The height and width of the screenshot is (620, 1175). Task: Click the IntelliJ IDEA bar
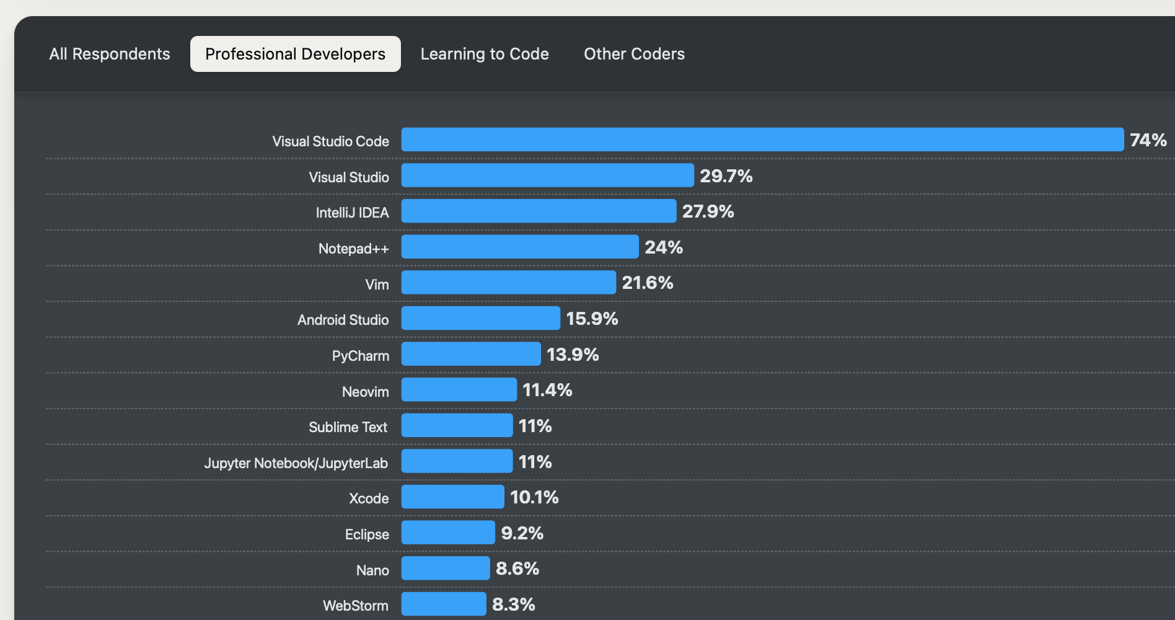click(539, 211)
